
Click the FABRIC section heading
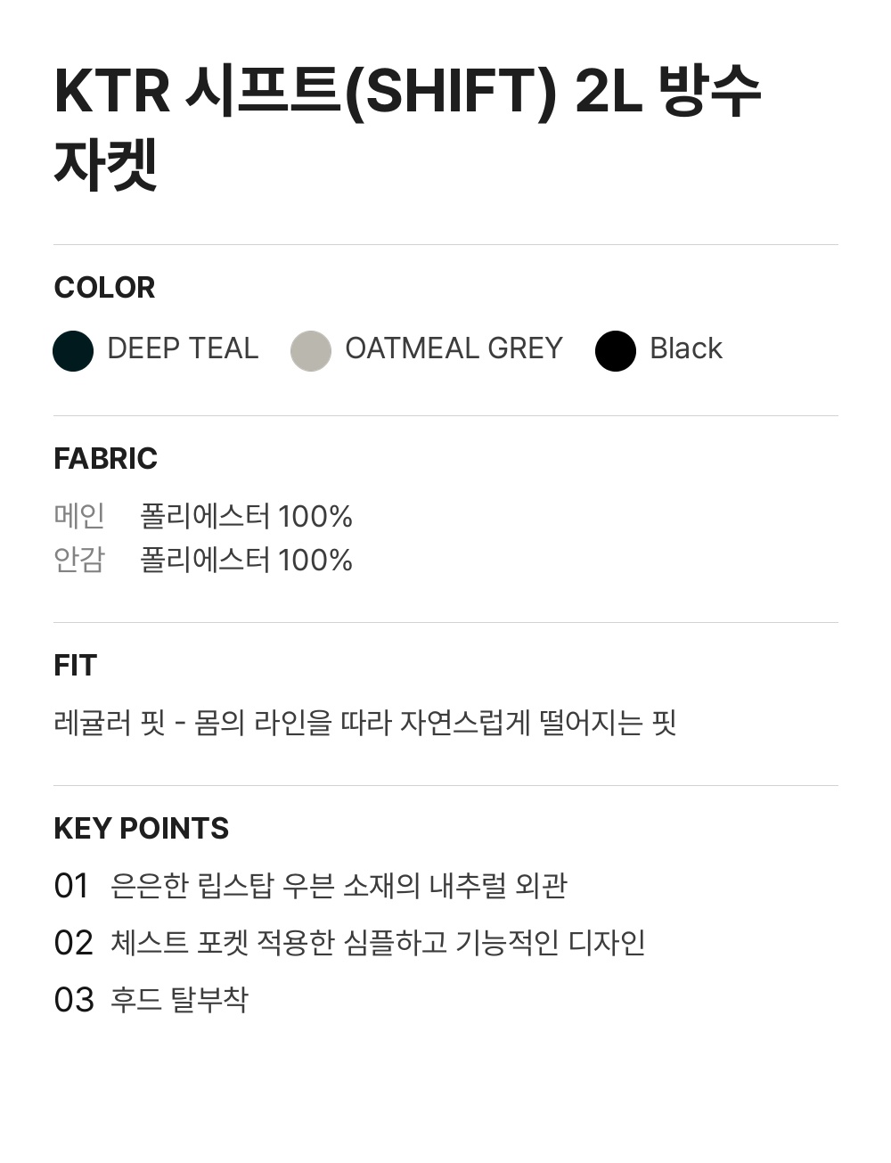[105, 459]
